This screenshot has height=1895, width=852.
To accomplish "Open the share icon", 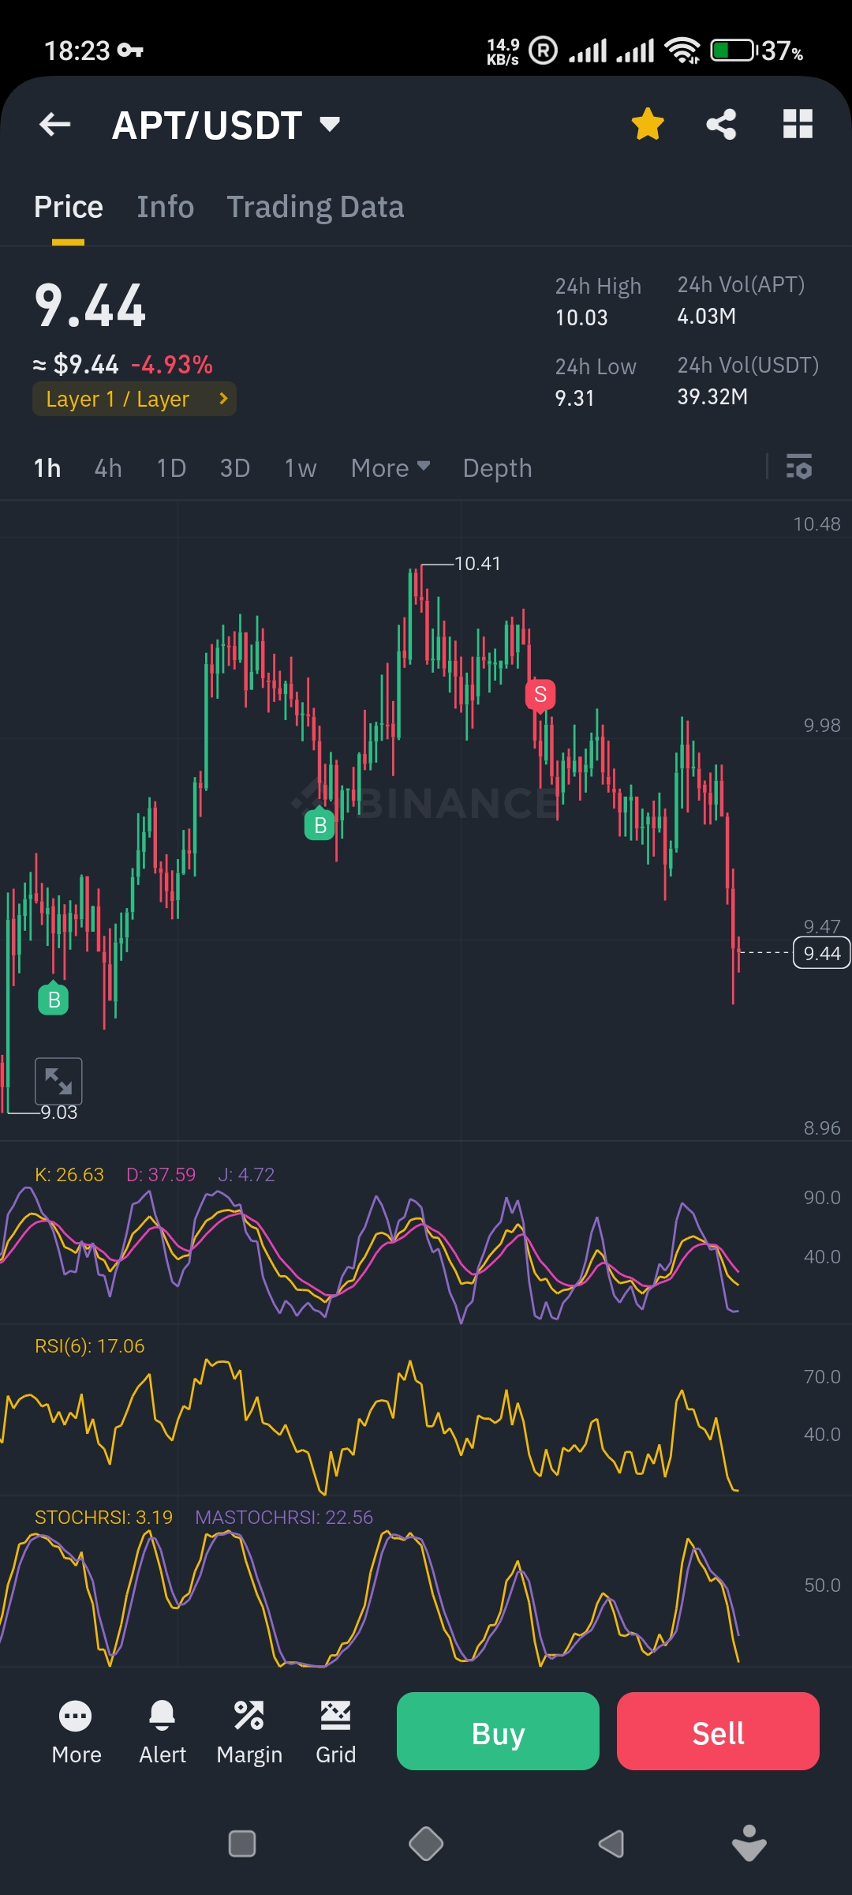I will coord(721,124).
